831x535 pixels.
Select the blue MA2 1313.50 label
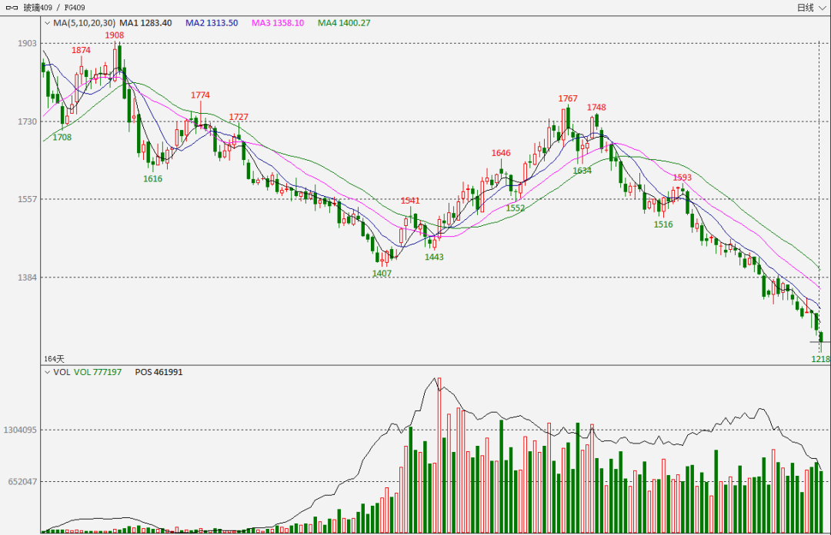click(212, 23)
